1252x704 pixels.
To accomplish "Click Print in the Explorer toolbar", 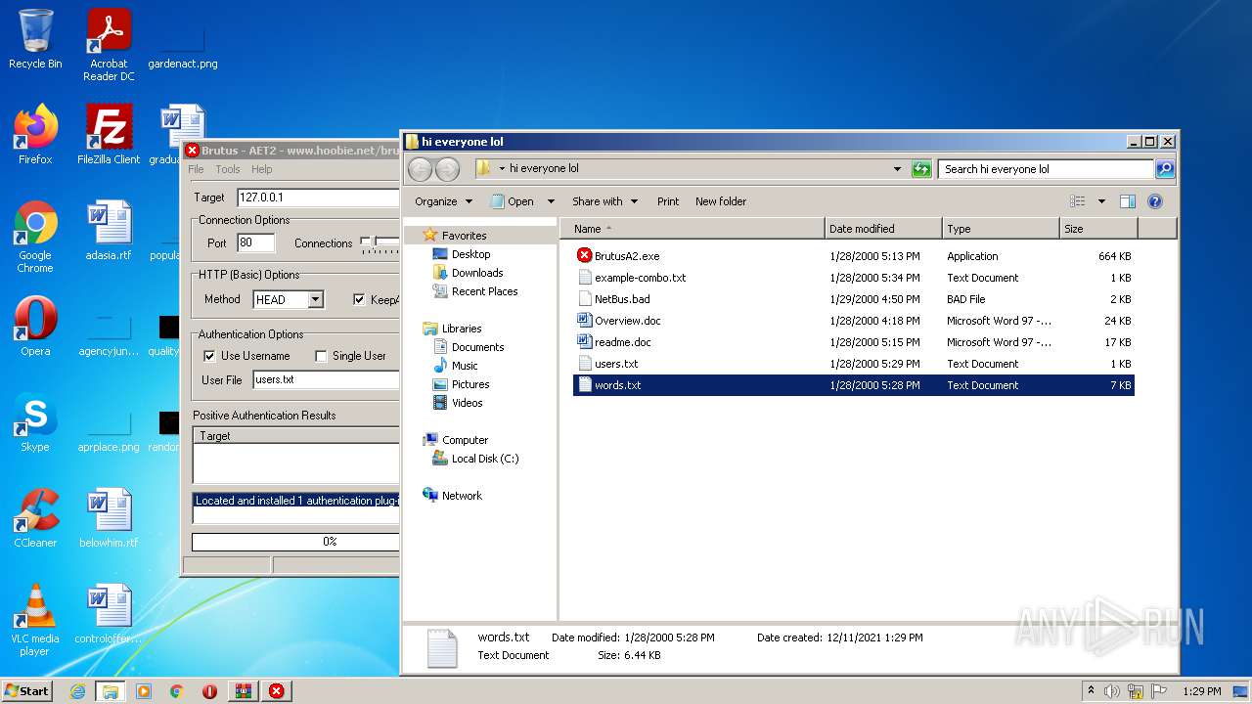I will 668,201.
